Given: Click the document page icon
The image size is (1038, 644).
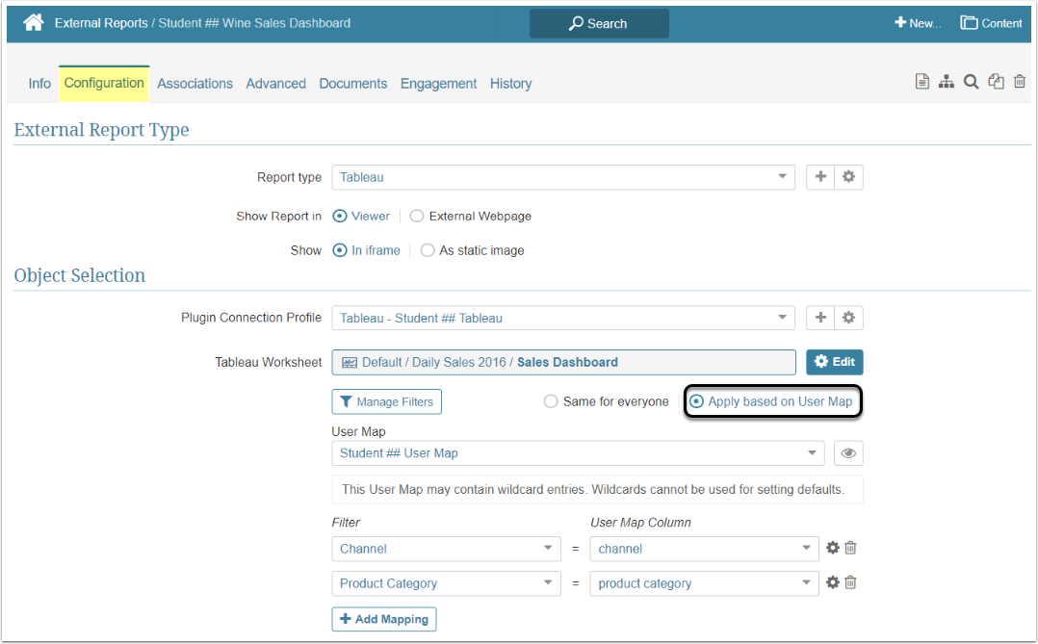Looking at the screenshot, I should [x=922, y=83].
